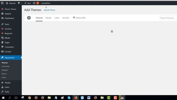This screenshot has width=177, height=100.
Task: Open the Pages menu item
Action: (7, 42)
